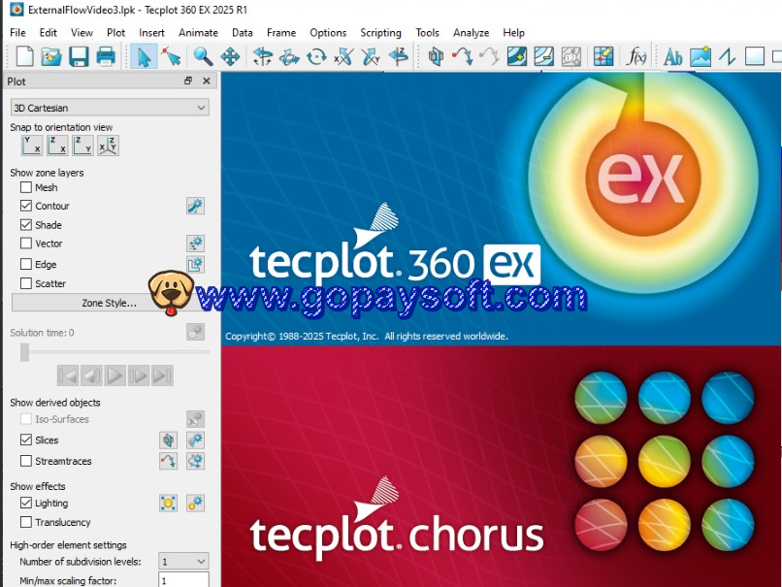Disable the Lighting effect checkbox
This screenshot has height=587, width=782.
[26, 503]
